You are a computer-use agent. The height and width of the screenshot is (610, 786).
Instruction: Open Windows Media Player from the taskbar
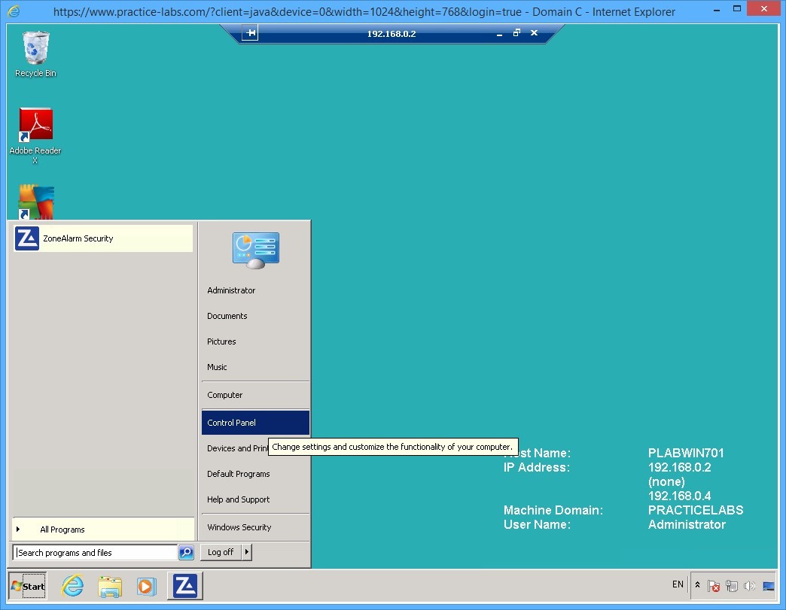click(146, 586)
